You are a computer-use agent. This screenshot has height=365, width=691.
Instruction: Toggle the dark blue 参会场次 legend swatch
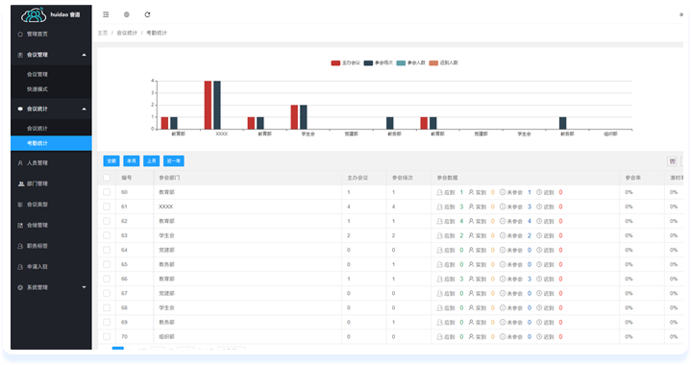368,63
